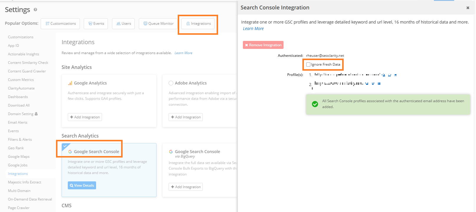Open Customizations from Popular Options
Viewport: 476px width, 212px height.
[x=60, y=24]
